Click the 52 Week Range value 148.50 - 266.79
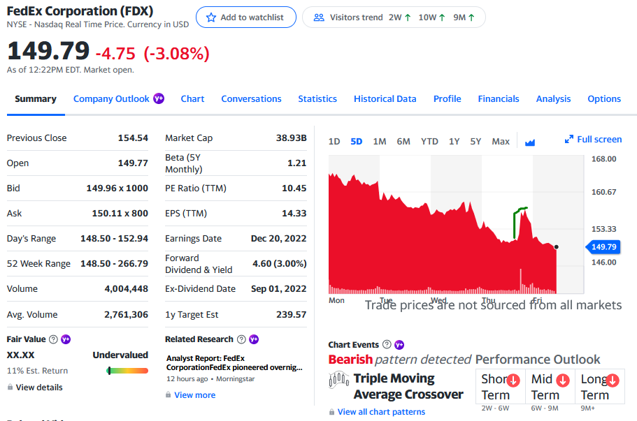637x421 pixels. pos(114,264)
